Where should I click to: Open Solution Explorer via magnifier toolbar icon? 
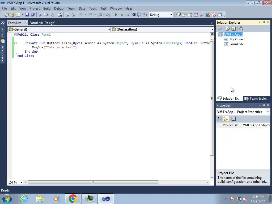pos(178,15)
